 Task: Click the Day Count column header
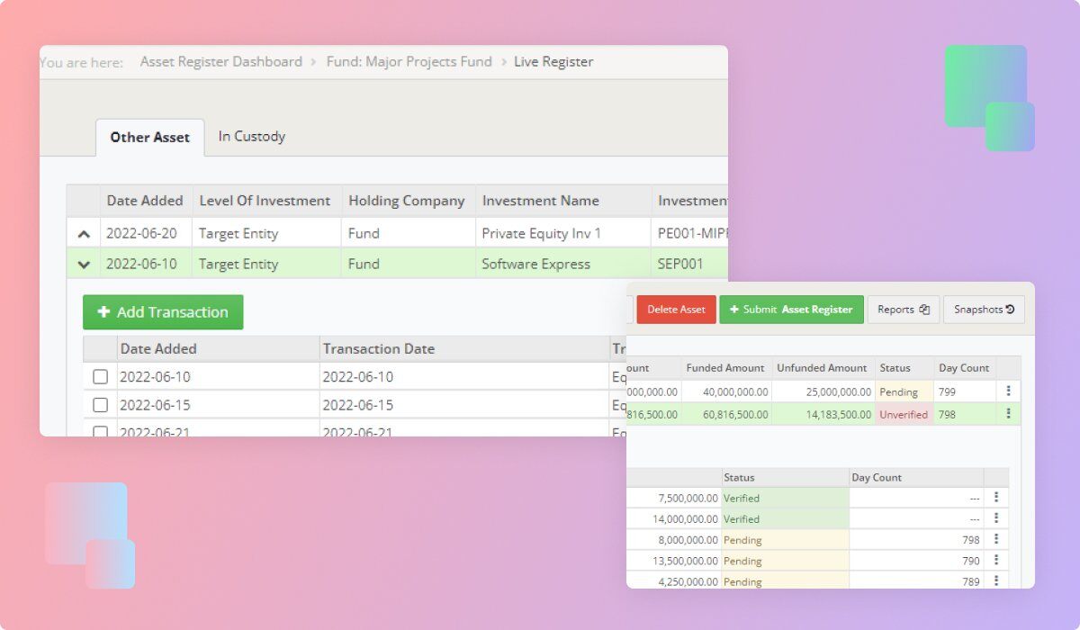[963, 367]
